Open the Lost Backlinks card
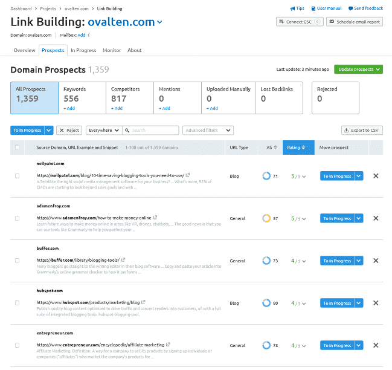 pyautogui.click(x=279, y=98)
